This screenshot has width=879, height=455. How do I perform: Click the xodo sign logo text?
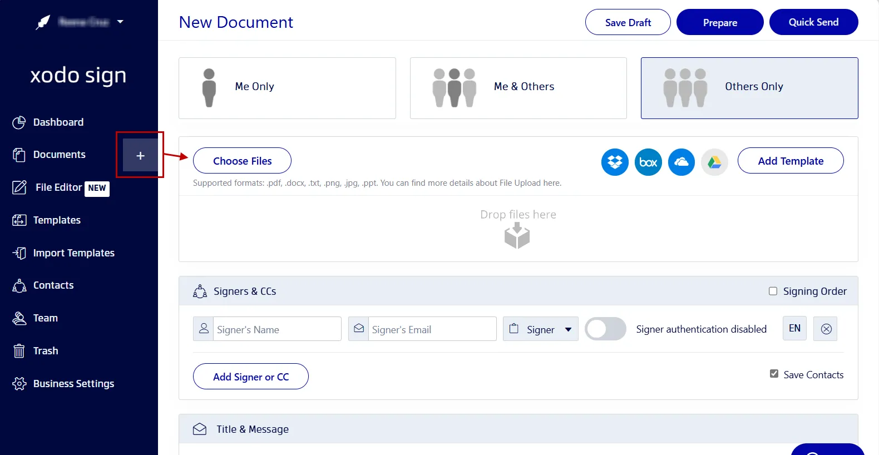point(78,75)
